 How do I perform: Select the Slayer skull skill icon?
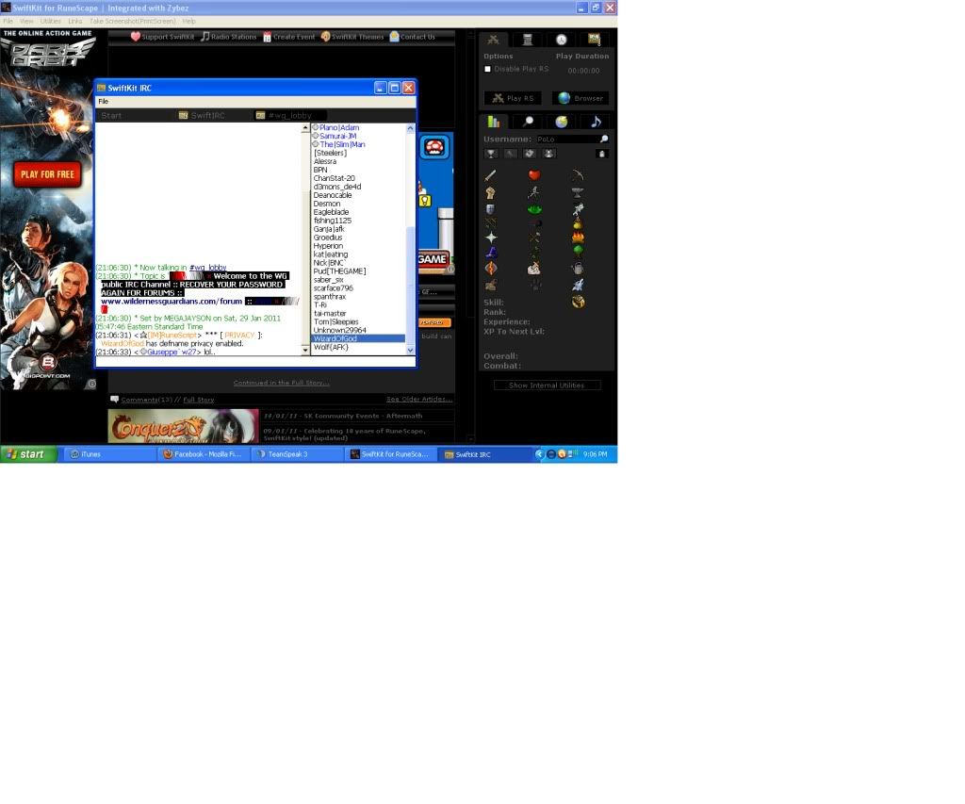pyautogui.click(x=534, y=269)
